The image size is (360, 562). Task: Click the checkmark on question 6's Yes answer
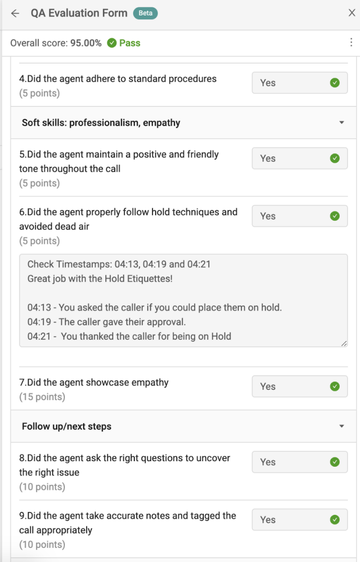[335, 216]
